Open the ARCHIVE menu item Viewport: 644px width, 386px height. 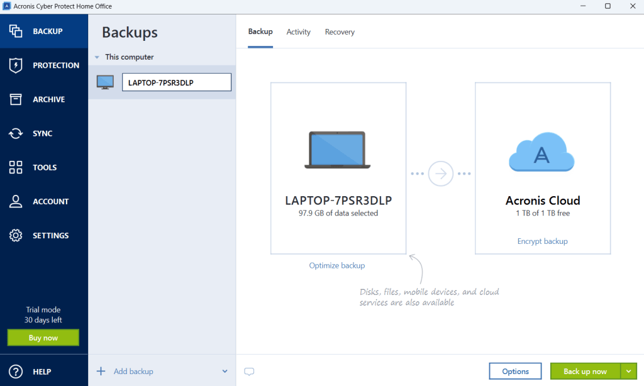coord(44,99)
